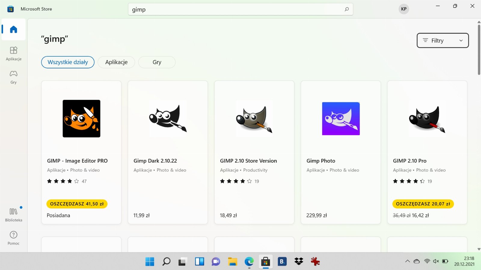Screen dimensions: 481x270
Task: Open Dropbox from the taskbar
Action: pos(299,262)
